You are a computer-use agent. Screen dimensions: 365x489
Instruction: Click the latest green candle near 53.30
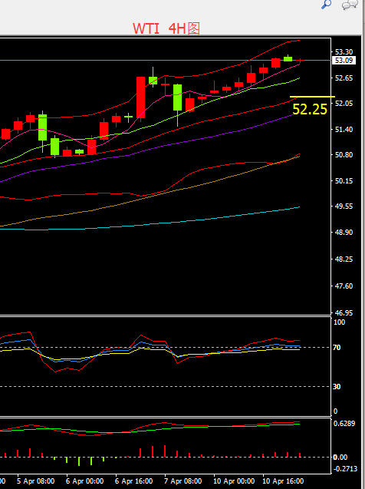(x=288, y=58)
